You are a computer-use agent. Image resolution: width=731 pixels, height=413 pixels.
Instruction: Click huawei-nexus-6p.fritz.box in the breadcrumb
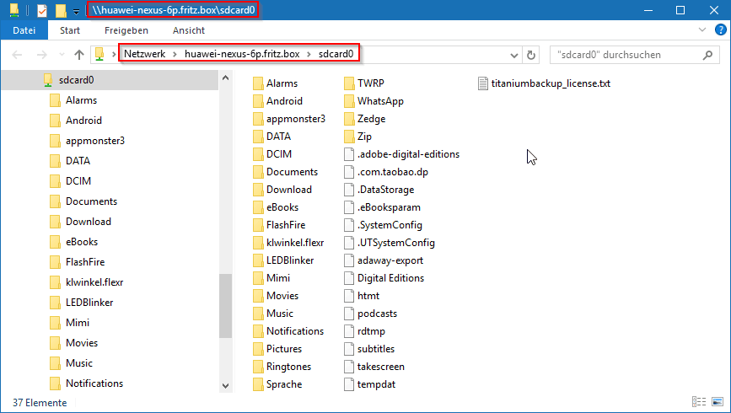coord(242,54)
